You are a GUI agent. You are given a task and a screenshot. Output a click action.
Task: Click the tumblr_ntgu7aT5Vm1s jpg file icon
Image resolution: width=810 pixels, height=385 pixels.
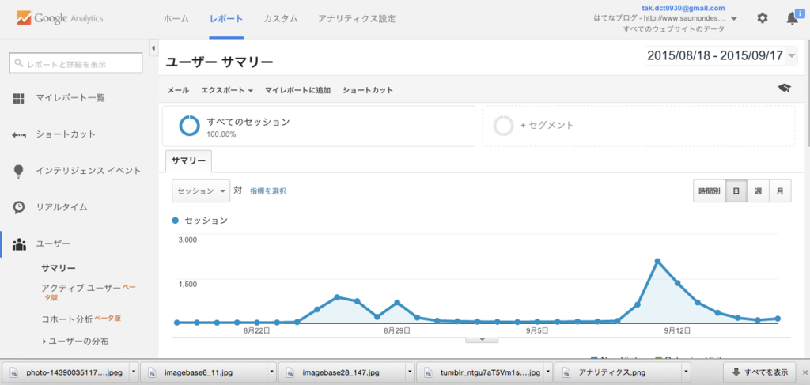point(428,372)
